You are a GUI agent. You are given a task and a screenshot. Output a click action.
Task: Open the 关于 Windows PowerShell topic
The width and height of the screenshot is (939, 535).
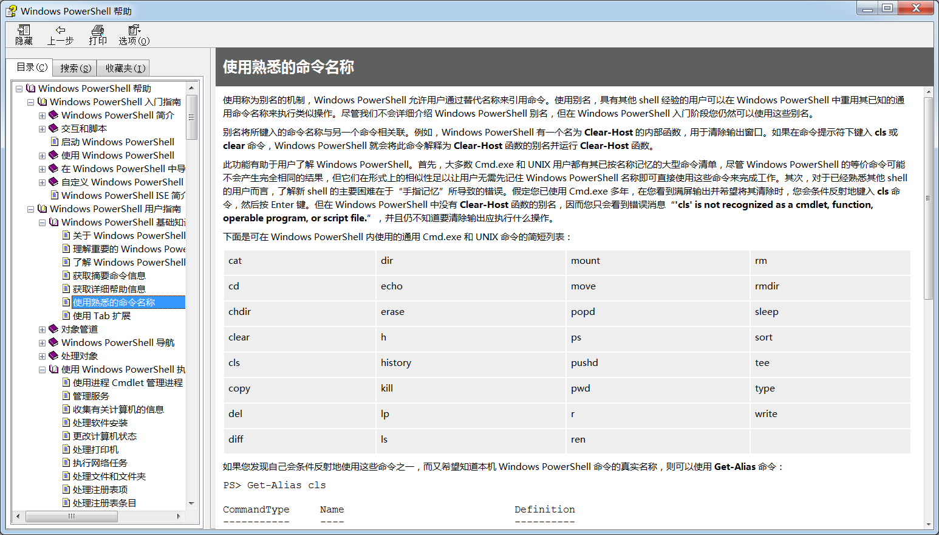tap(129, 236)
